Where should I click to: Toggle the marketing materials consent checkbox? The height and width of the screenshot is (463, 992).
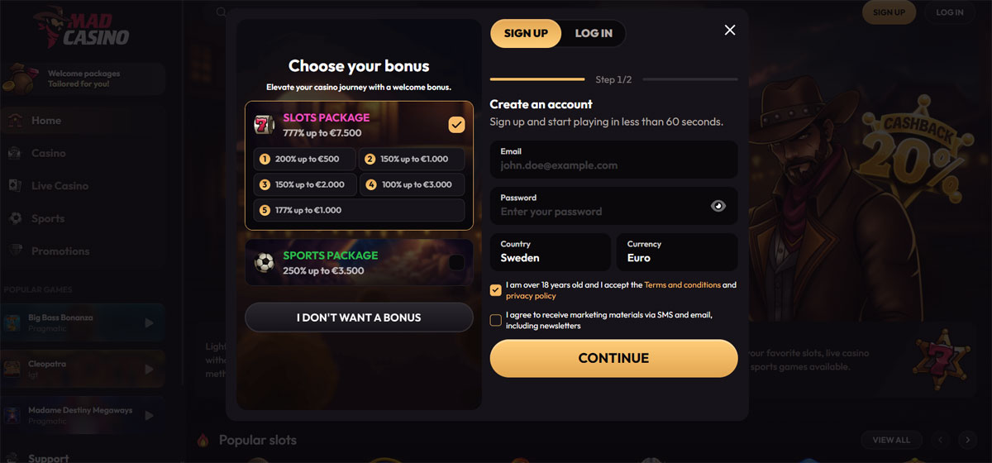point(496,320)
